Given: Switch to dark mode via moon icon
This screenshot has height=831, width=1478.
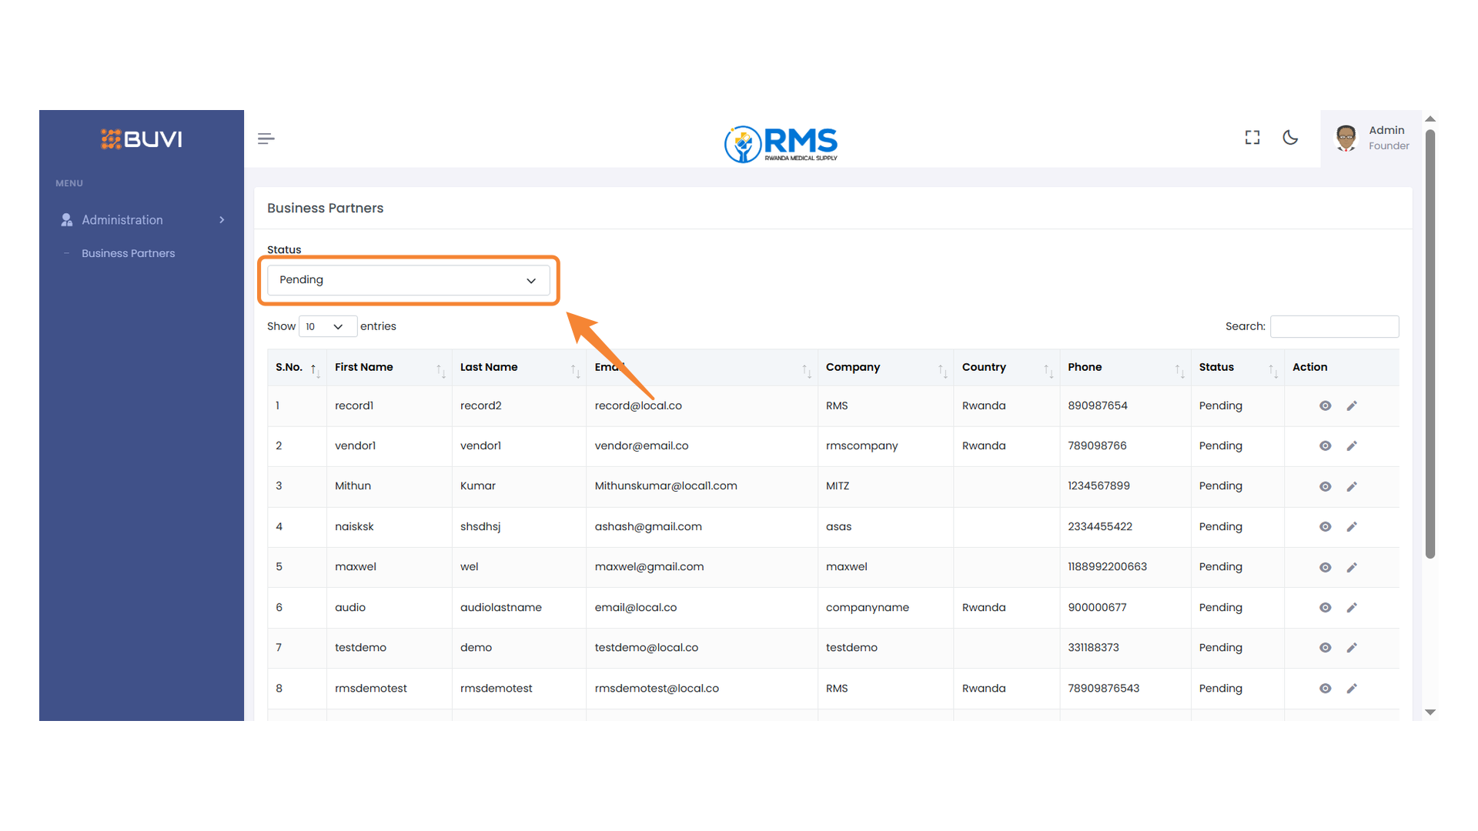Looking at the screenshot, I should click(1291, 138).
